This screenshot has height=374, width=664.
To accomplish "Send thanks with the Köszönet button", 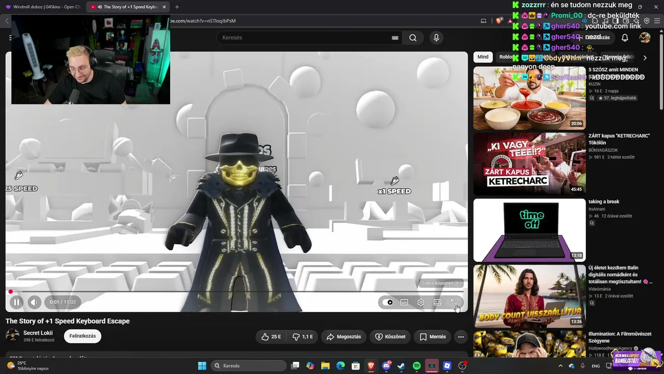I will pyautogui.click(x=390, y=337).
